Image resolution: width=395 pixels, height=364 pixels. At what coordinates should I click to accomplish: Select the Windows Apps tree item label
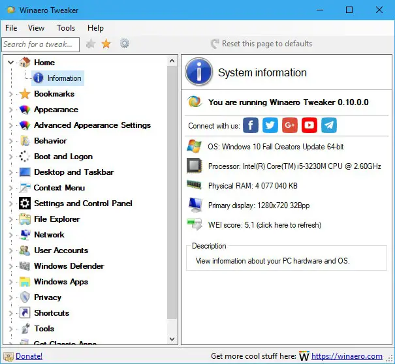[61, 282]
